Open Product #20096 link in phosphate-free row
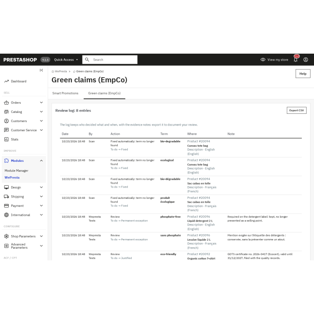The image size is (314, 314). coord(199,217)
